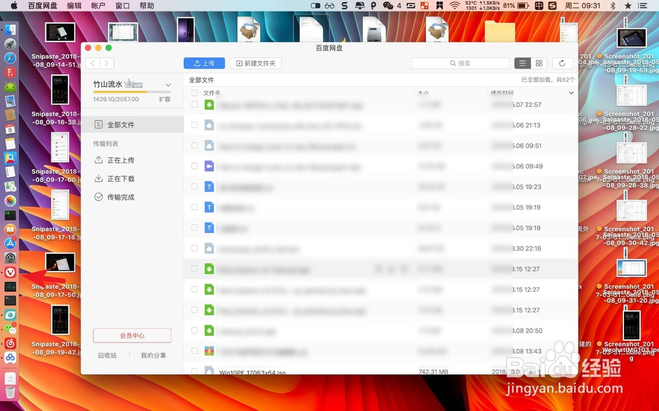Image resolution: width=659 pixels, height=411 pixels.
Task: Open 我的分享 shares
Action: pos(154,355)
